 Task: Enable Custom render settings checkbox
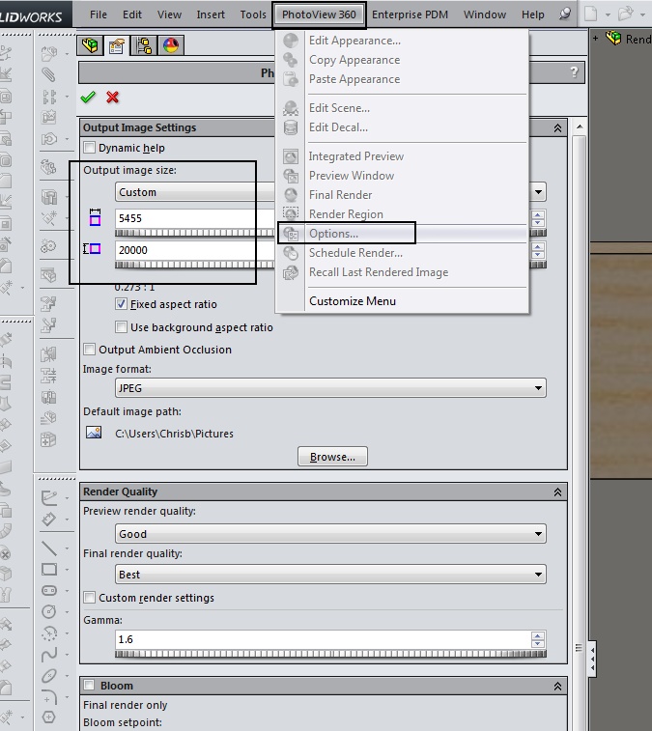point(90,597)
